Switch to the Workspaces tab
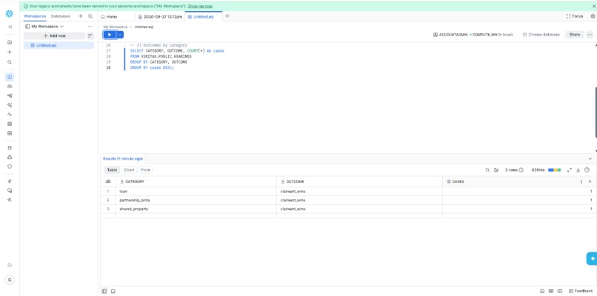 point(35,16)
